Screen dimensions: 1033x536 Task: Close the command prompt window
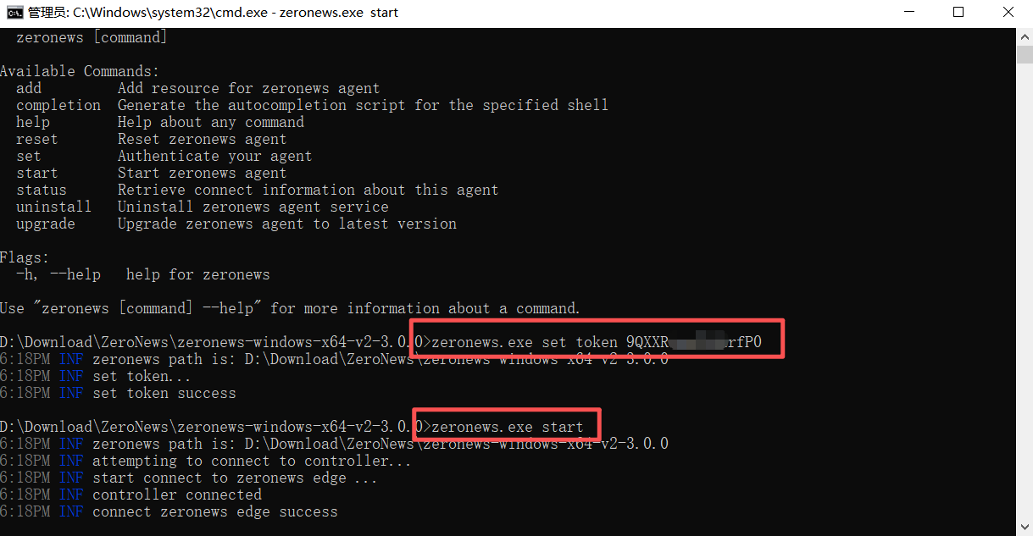[1007, 13]
